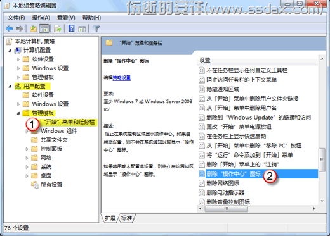Expand Windows 设置 under 计算机配置
Screen dimensions: 330x236
click(18, 68)
